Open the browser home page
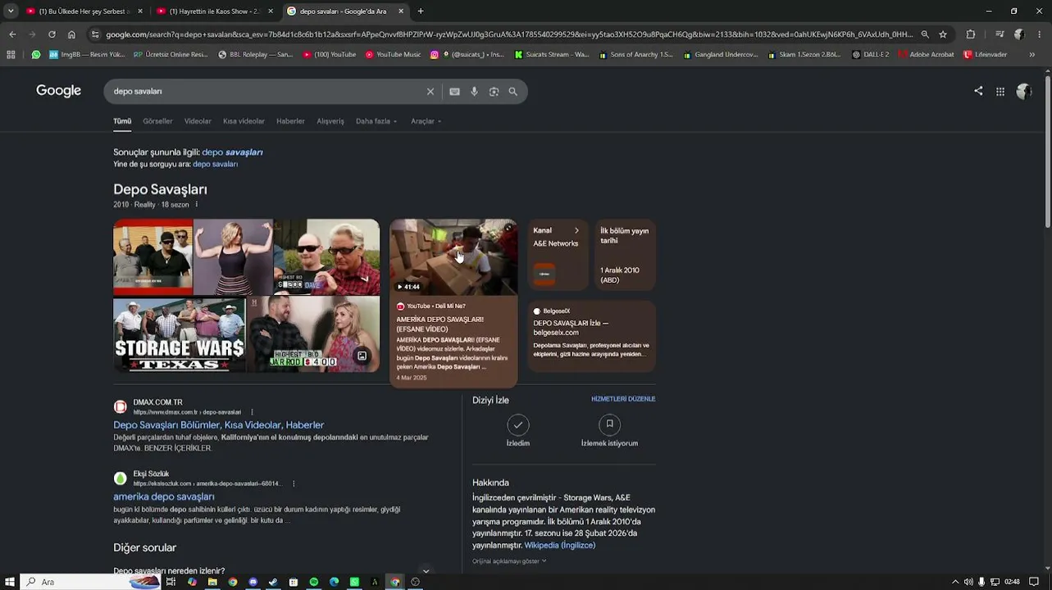Screen dimensions: 1052x590 (71, 34)
